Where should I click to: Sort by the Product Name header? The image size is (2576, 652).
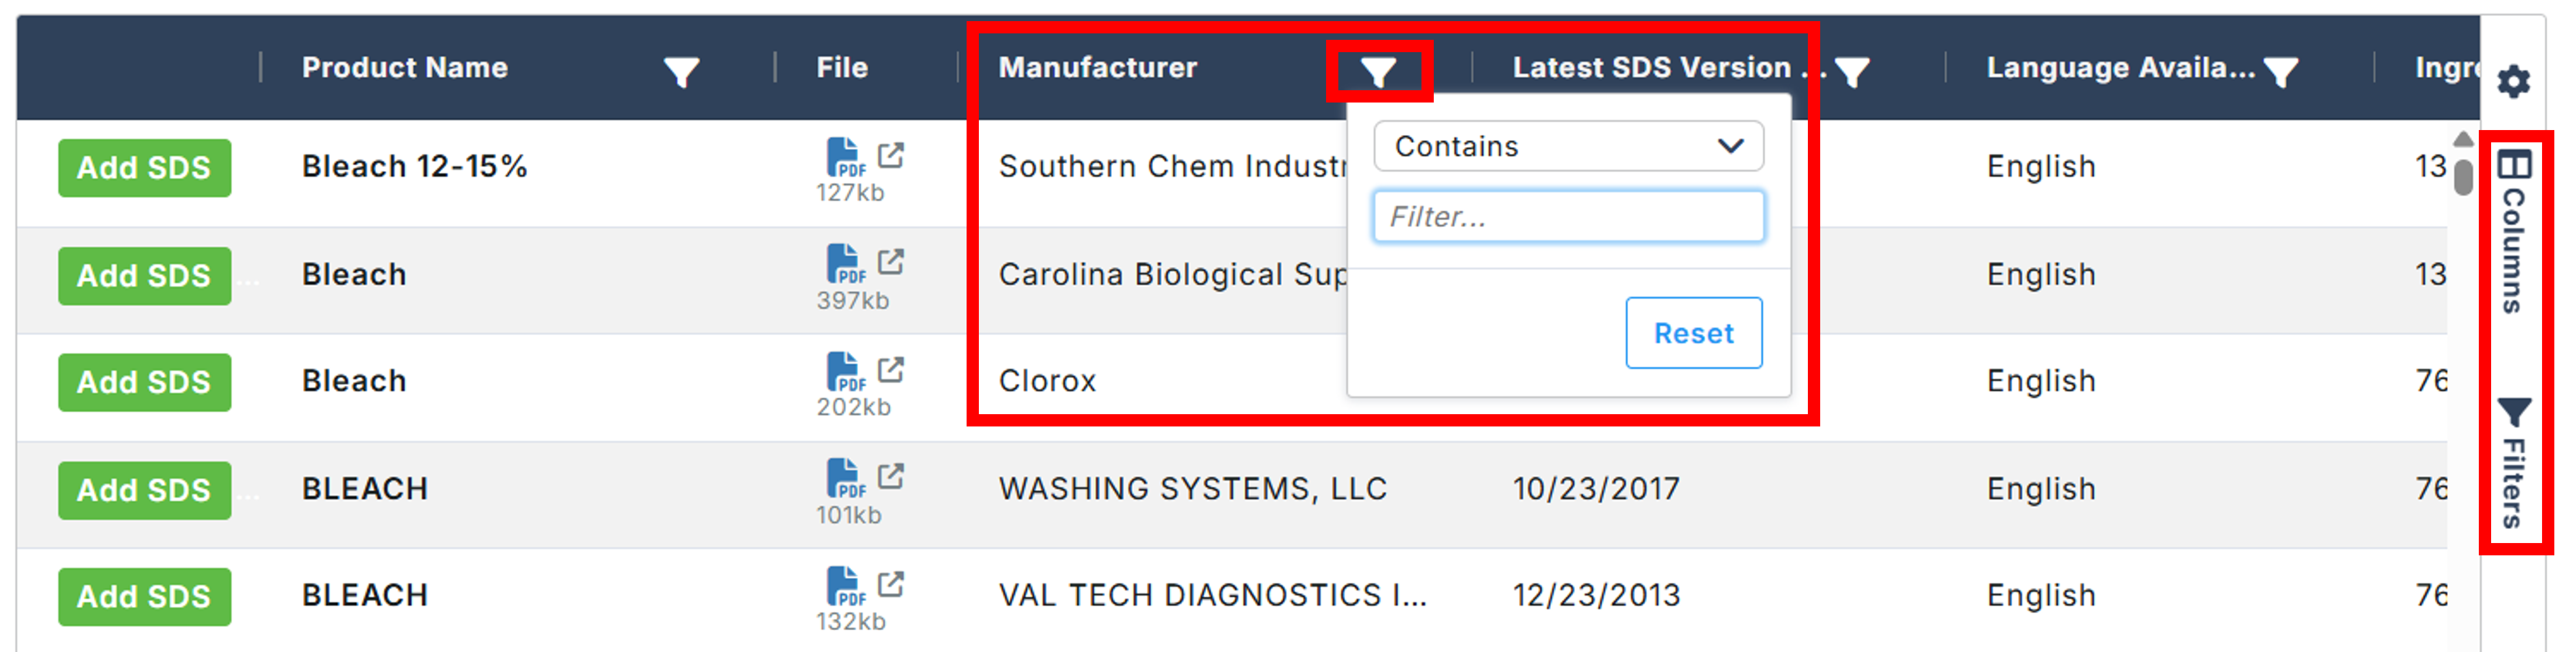tap(405, 68)
